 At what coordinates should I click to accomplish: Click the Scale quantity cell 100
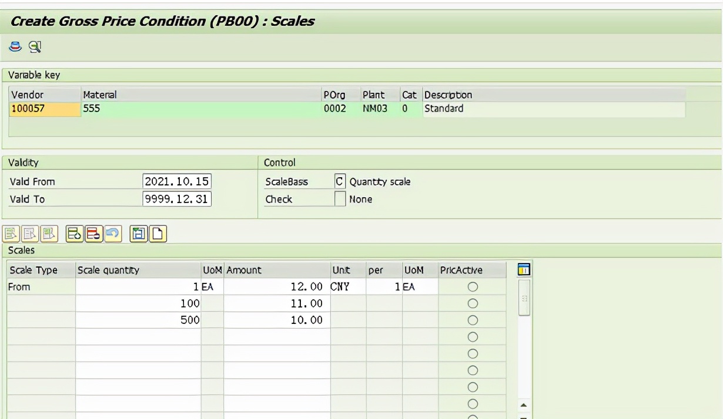138,303
